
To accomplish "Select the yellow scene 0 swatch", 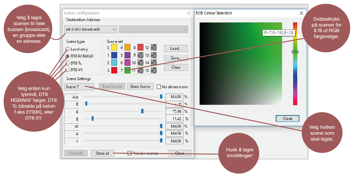I will [114, 48].
